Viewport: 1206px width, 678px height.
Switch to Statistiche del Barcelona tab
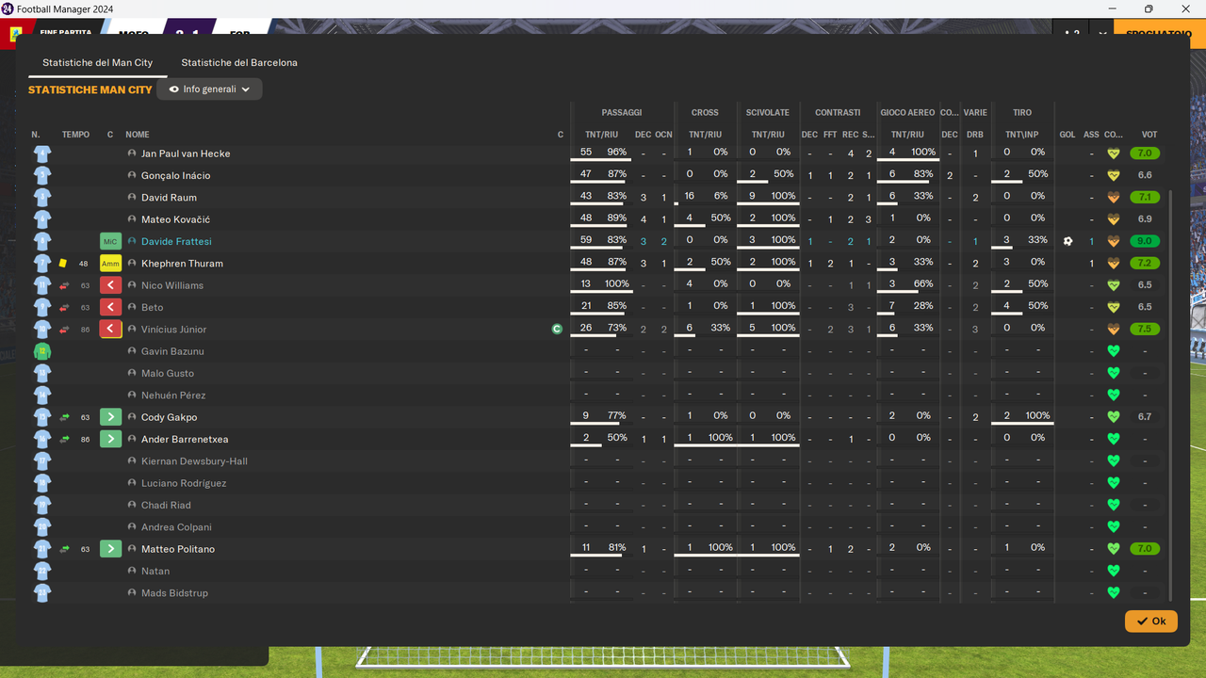point(239,63)
